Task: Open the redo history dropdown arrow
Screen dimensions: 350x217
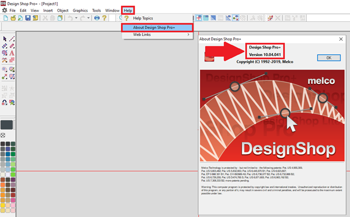Action: pyautogui.click(x=89, y=18)
